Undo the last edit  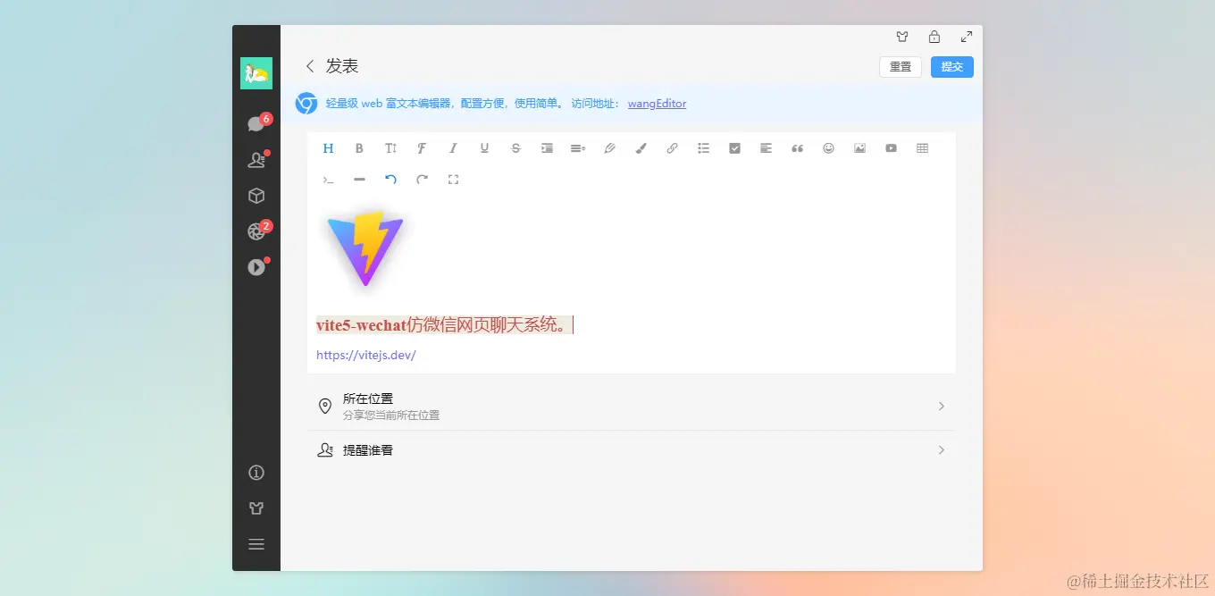click(390, 179)
